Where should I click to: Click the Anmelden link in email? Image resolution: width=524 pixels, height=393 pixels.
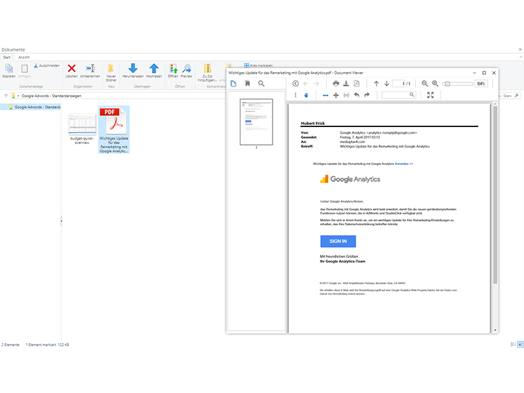(x=403, y=163)
